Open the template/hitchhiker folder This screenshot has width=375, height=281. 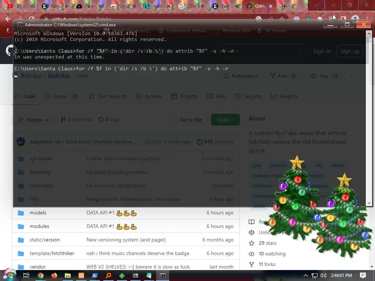52,253
